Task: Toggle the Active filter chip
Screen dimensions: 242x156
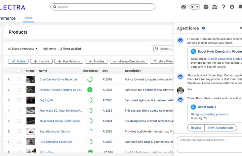Action: click(x=18, y=61)
